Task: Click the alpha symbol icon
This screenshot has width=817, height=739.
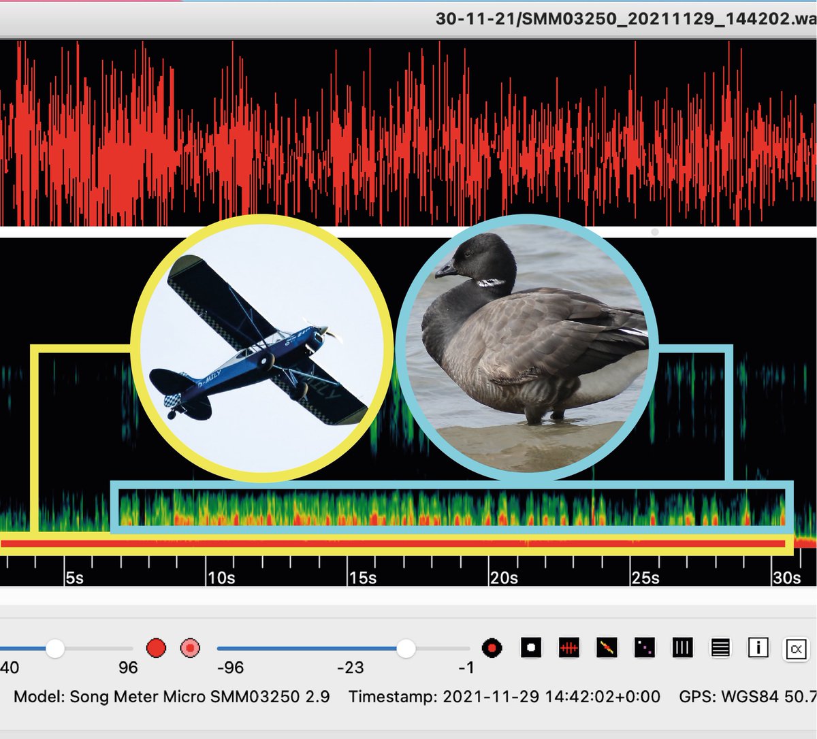Action: 795,648
